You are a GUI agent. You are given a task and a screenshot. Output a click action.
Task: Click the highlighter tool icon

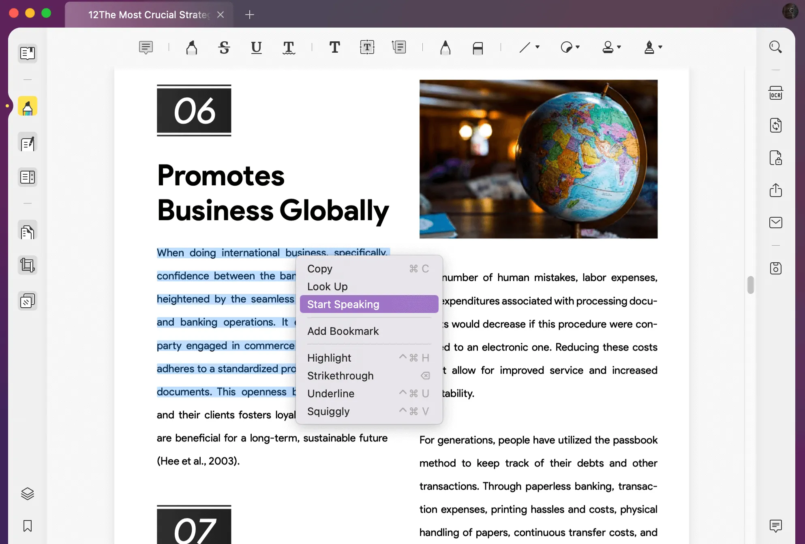pos(28,107)
